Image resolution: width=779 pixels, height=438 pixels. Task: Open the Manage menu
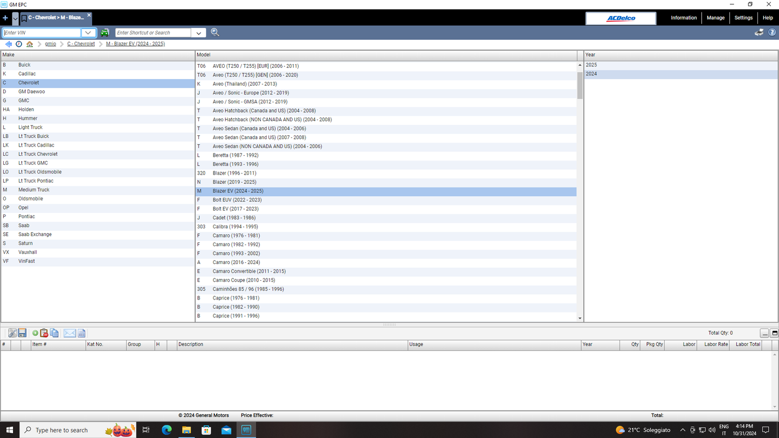click(x=715, y=18)
